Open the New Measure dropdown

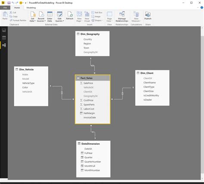point(136,17)
